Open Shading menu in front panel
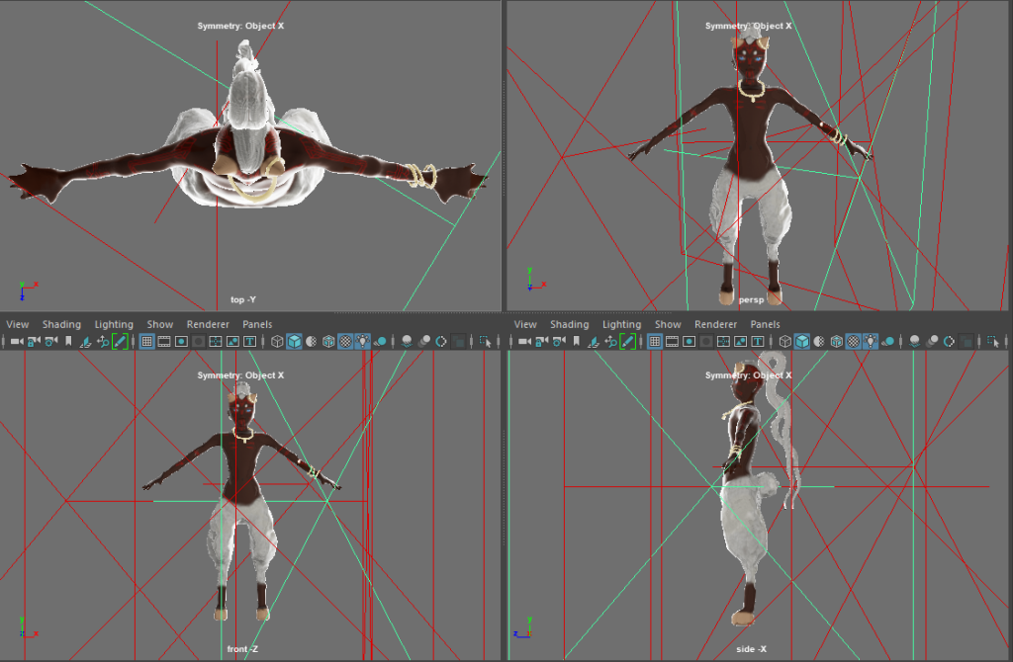The image size is (1013, 662). [61, 324]
